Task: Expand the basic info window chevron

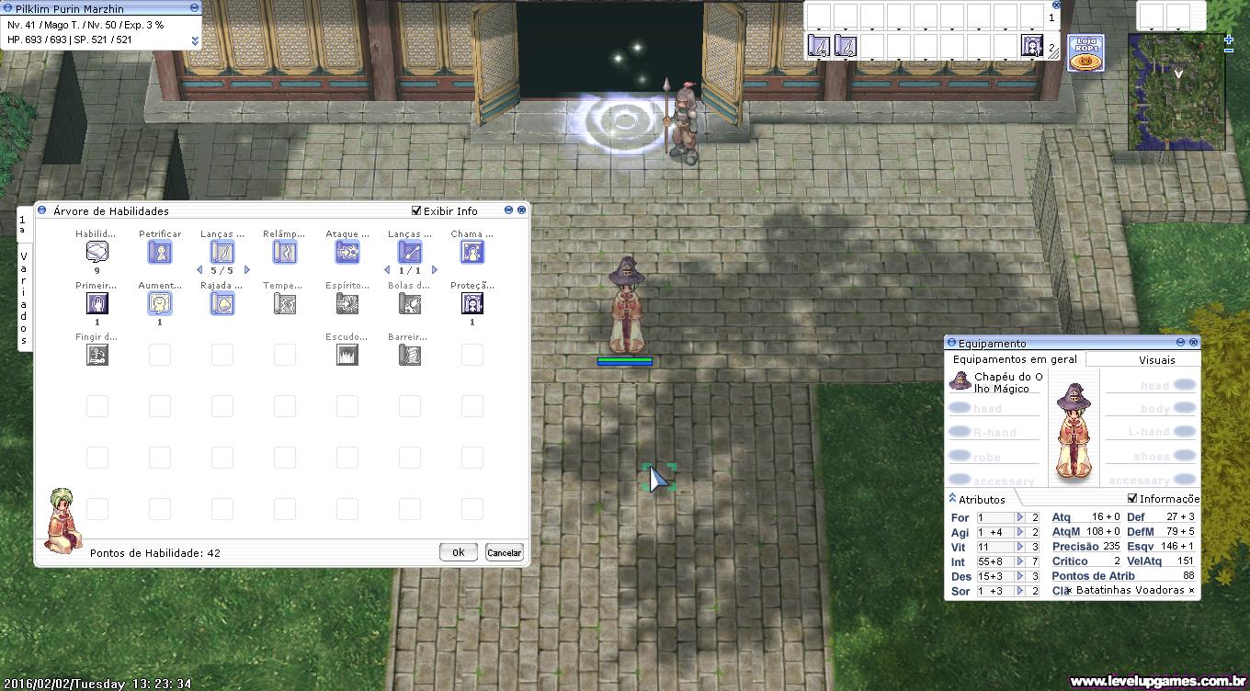Action: click(195, 40)
